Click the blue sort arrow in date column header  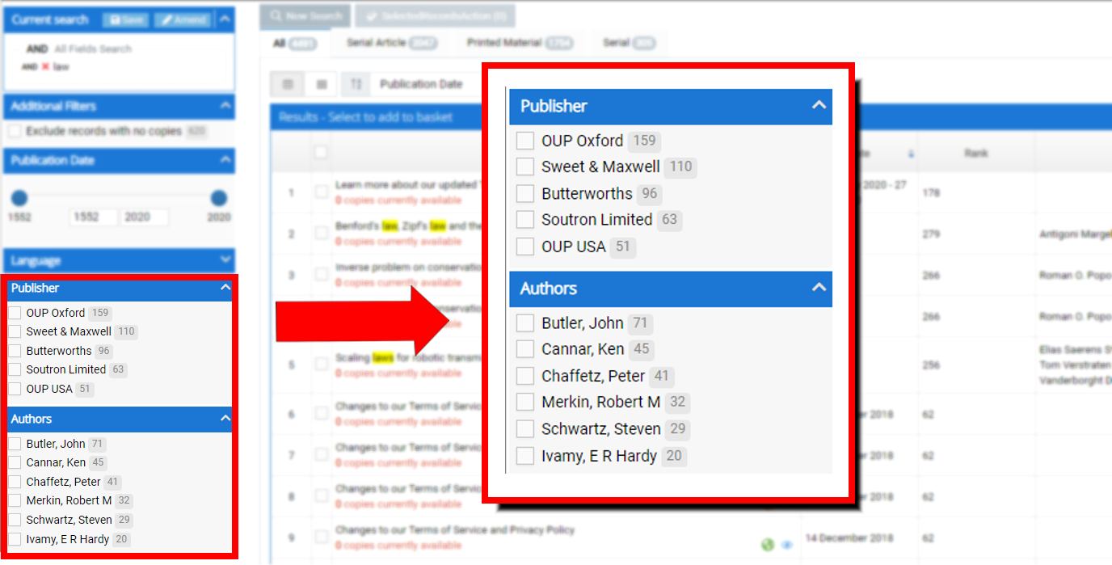click(x=912, y=153)
